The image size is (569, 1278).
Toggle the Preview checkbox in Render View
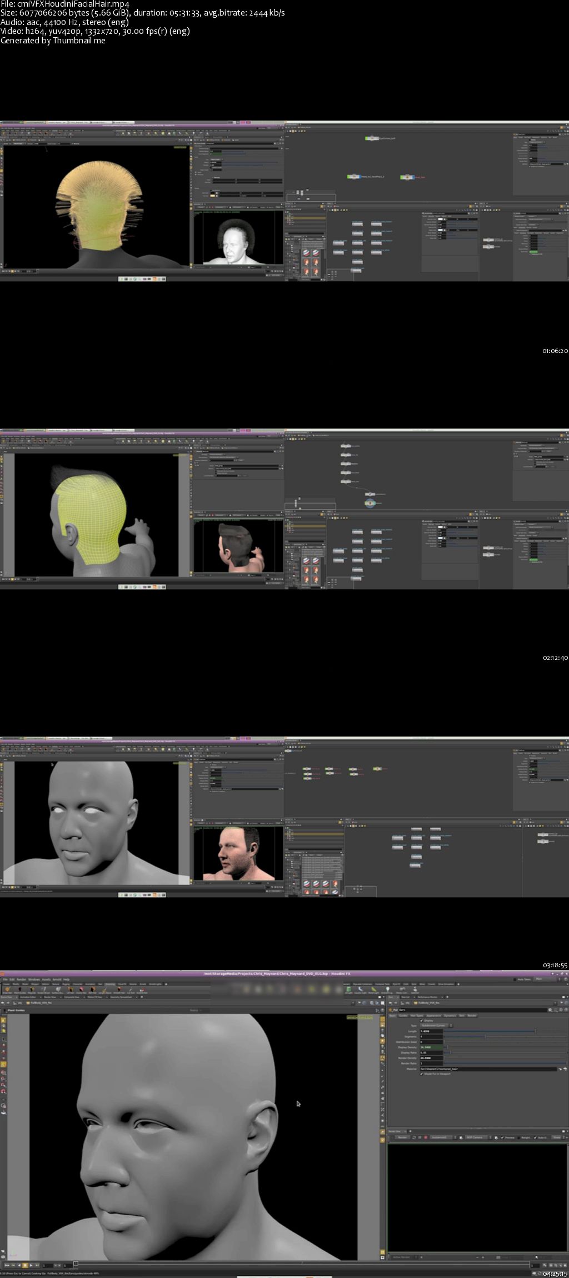click(x=502, y=1137)
